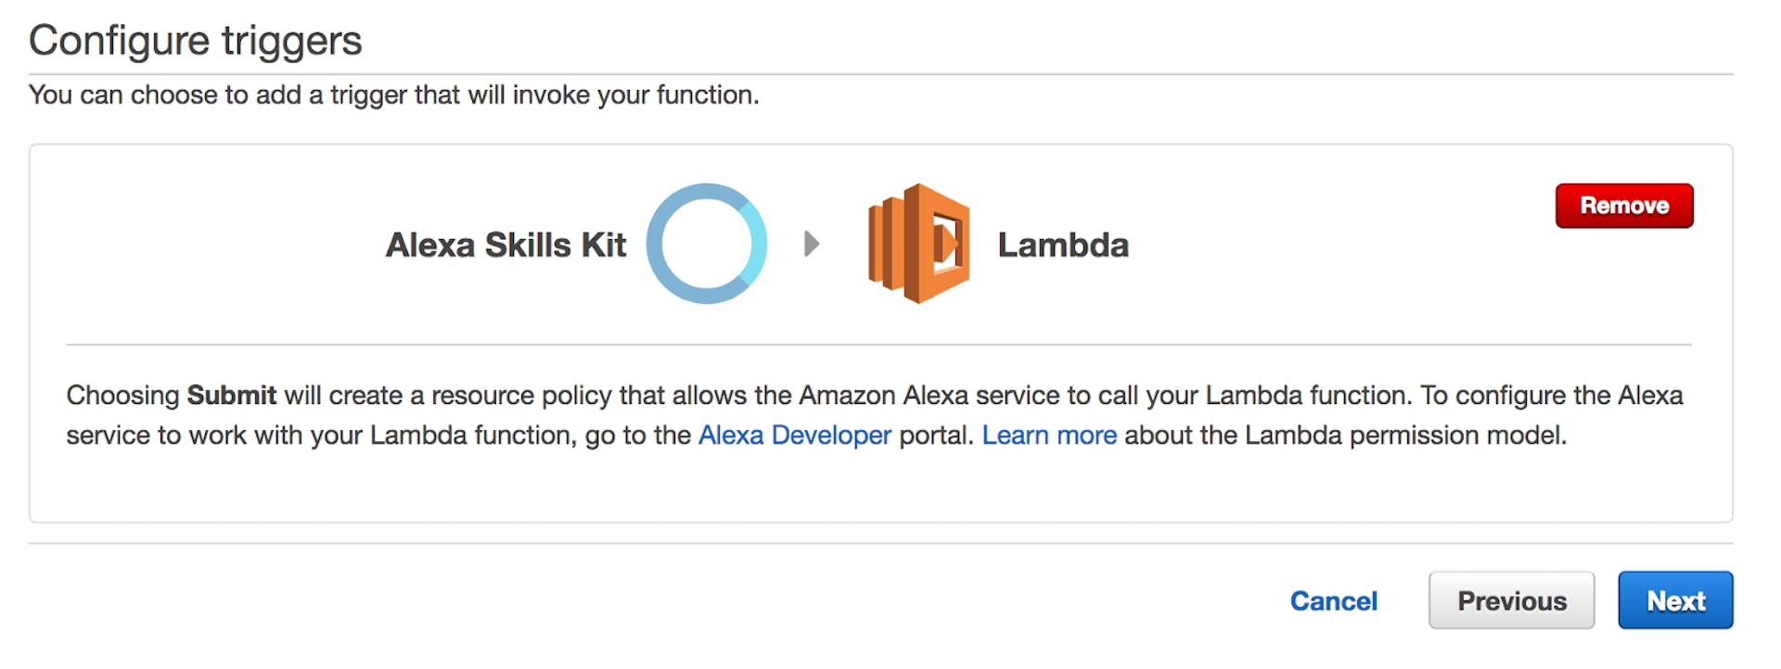1781x669 pixels.
Task: Proceed by clicking Next
Action: pos(1674,600)
